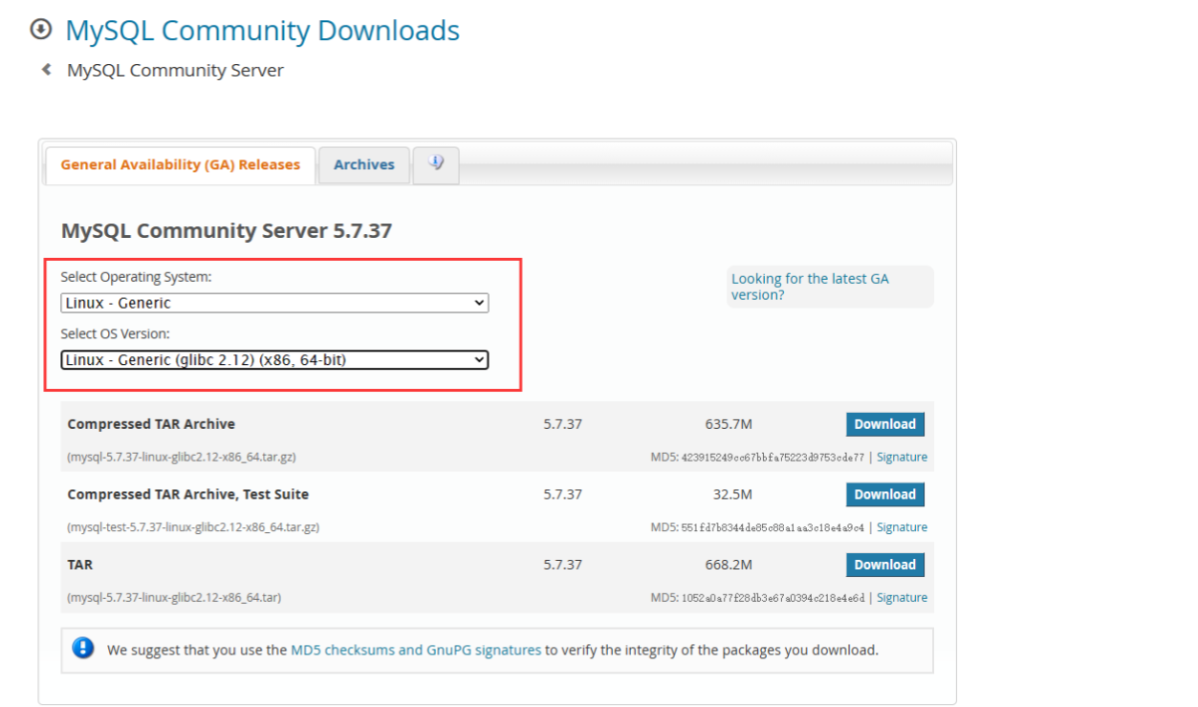Download the Compressed TAR Archive
This screenshot has width=1198, height=707.
884,423
